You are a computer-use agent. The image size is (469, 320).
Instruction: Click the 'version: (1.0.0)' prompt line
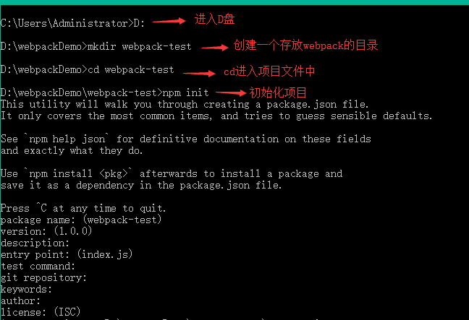pyautogui.click(x=46, y=231)
